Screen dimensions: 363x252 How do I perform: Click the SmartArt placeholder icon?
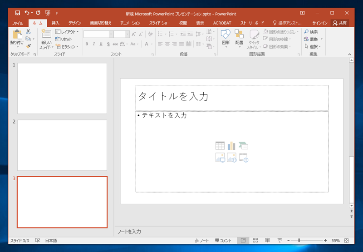point(244,146)
